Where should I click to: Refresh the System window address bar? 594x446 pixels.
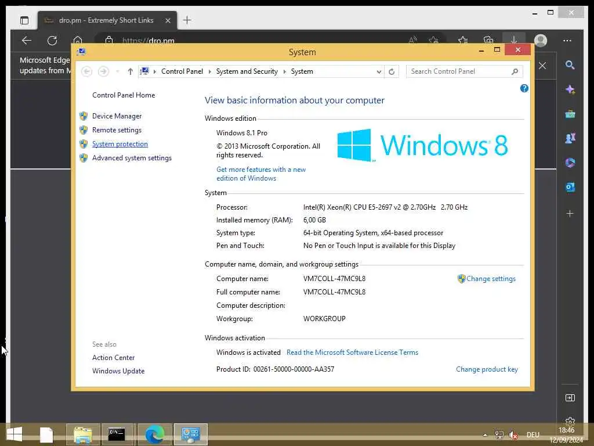coord(392,71)
